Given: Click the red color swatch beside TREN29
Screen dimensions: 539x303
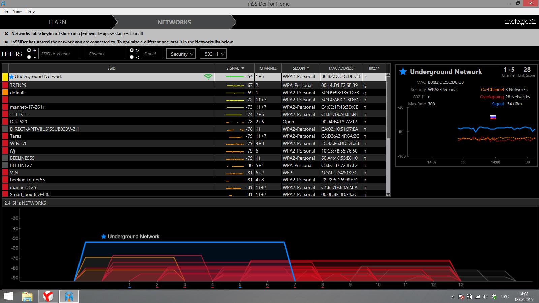Looking at the screenshot, I should click(x=5, y=85).
